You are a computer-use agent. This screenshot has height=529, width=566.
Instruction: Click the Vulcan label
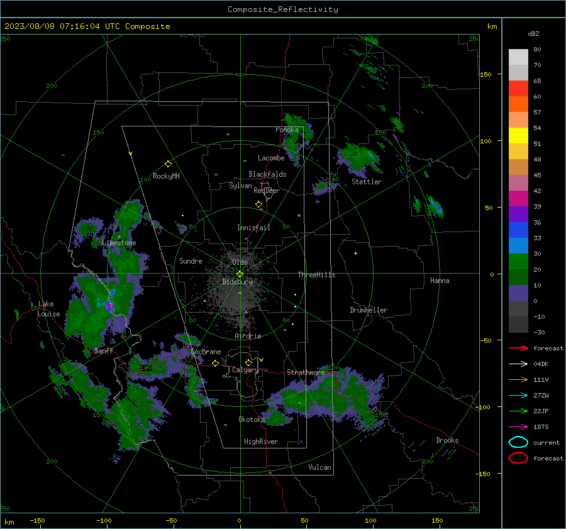[320, 467]
